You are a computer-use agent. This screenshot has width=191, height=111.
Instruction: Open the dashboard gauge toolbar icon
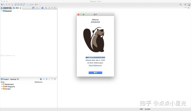(x=27, y=4)
